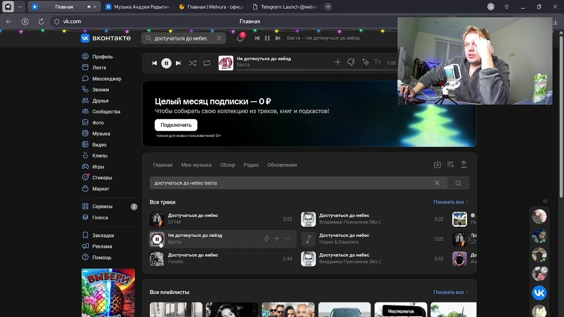Switch to Моя музыка tab

click(x=196, y=165)
